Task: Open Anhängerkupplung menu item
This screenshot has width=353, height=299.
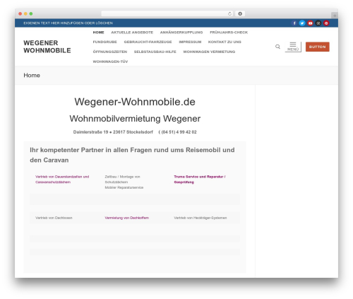Action: (181, 33)
